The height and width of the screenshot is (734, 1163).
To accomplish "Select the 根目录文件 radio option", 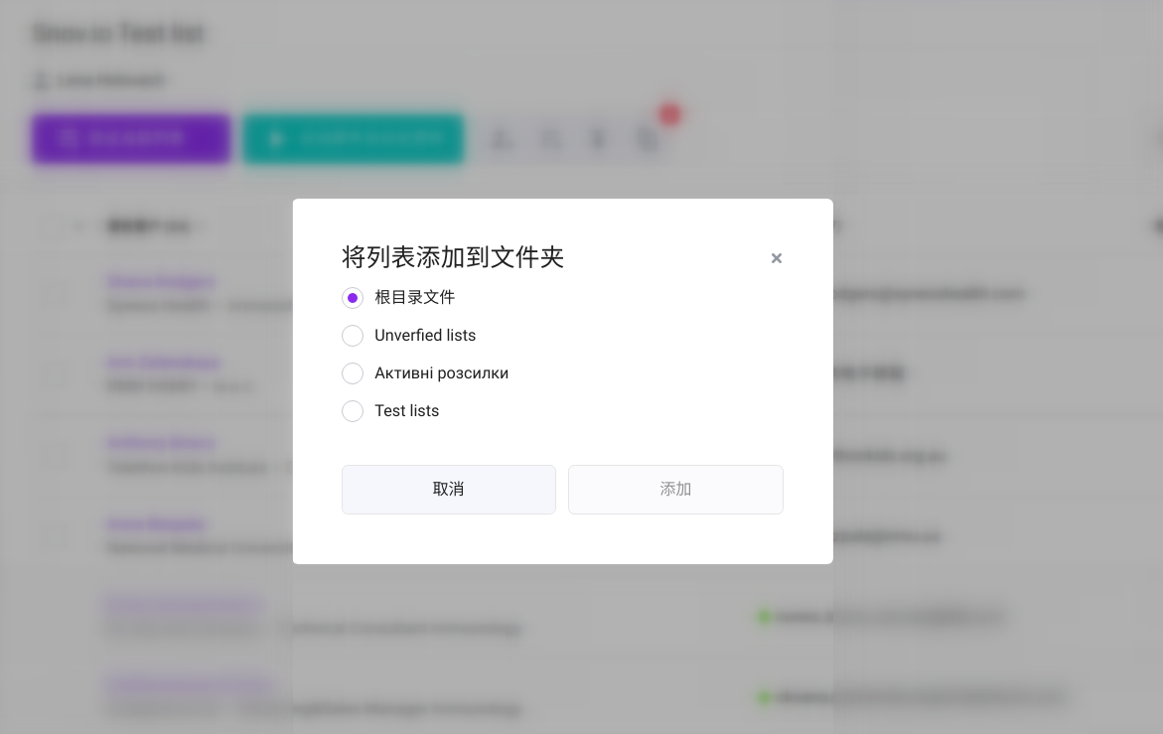I will [353, 298].
